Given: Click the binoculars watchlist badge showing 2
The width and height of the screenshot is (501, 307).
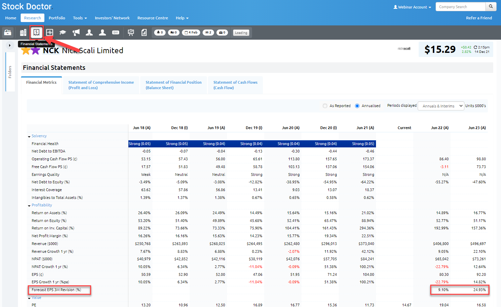Looking at the screenshot, I should coord(208,33).
